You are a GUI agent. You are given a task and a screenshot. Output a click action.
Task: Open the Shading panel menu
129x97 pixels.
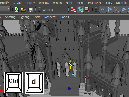click(10, 17)
